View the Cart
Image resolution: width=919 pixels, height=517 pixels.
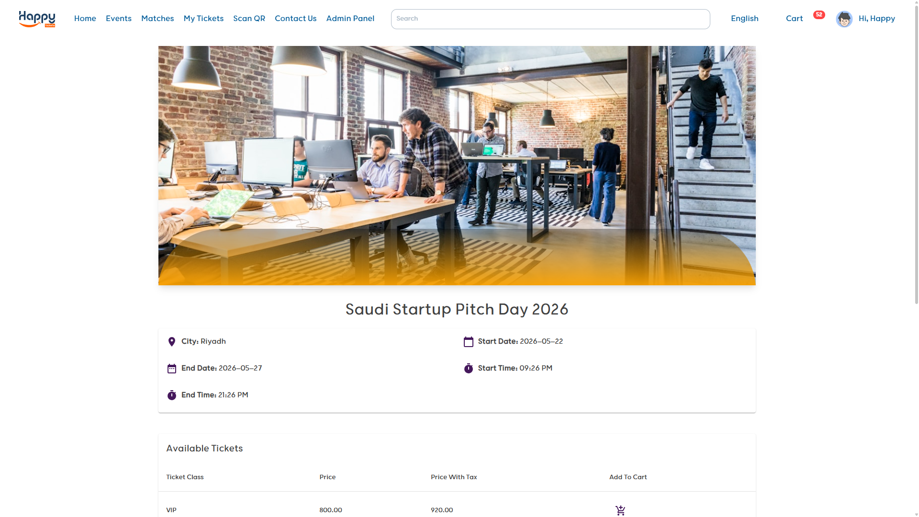coord(794,19)
